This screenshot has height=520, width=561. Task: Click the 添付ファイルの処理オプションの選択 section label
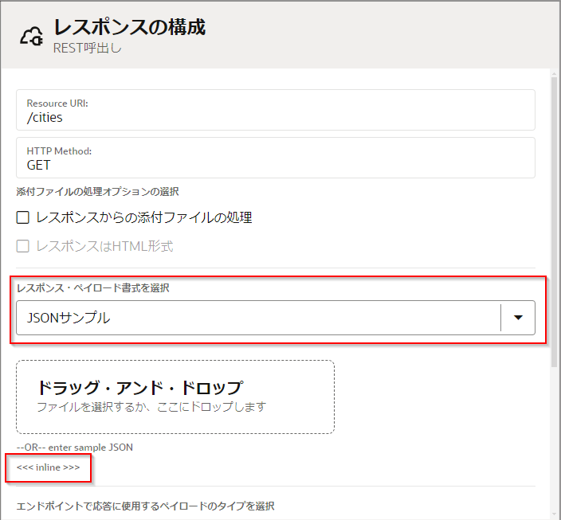click(x=97, y=191)
